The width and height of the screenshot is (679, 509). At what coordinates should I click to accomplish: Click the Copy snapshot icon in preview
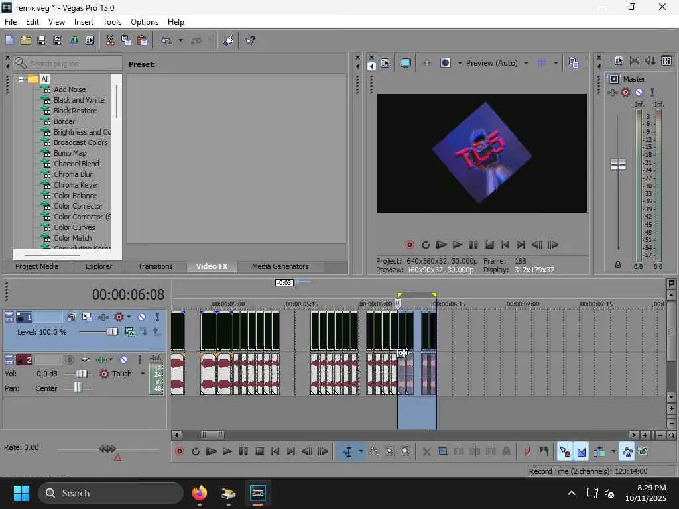574,63
